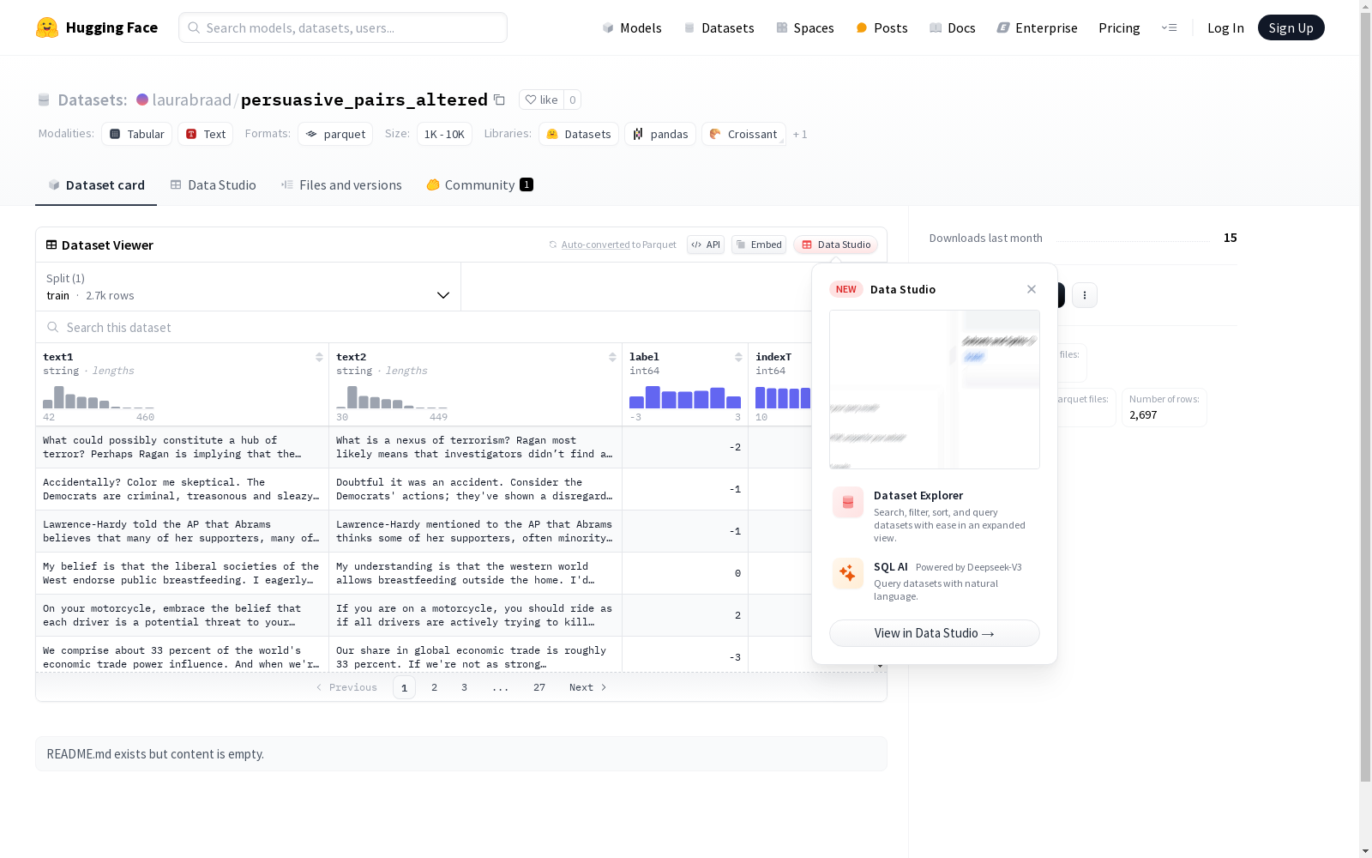Click Next page in pagination
Image resolution: width=1372 pixels, height=858 pixels.
pyautogui.click(x=588, y=687)
